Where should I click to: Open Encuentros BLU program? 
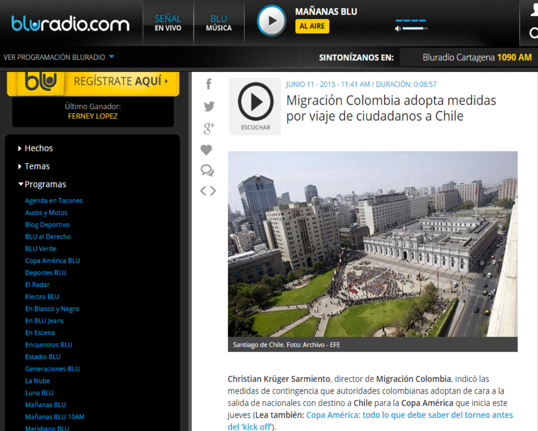coord(49,345)
